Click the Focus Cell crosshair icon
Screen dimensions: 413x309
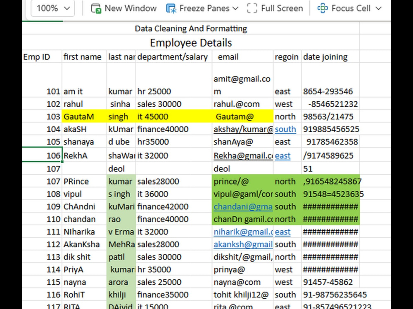323,8
